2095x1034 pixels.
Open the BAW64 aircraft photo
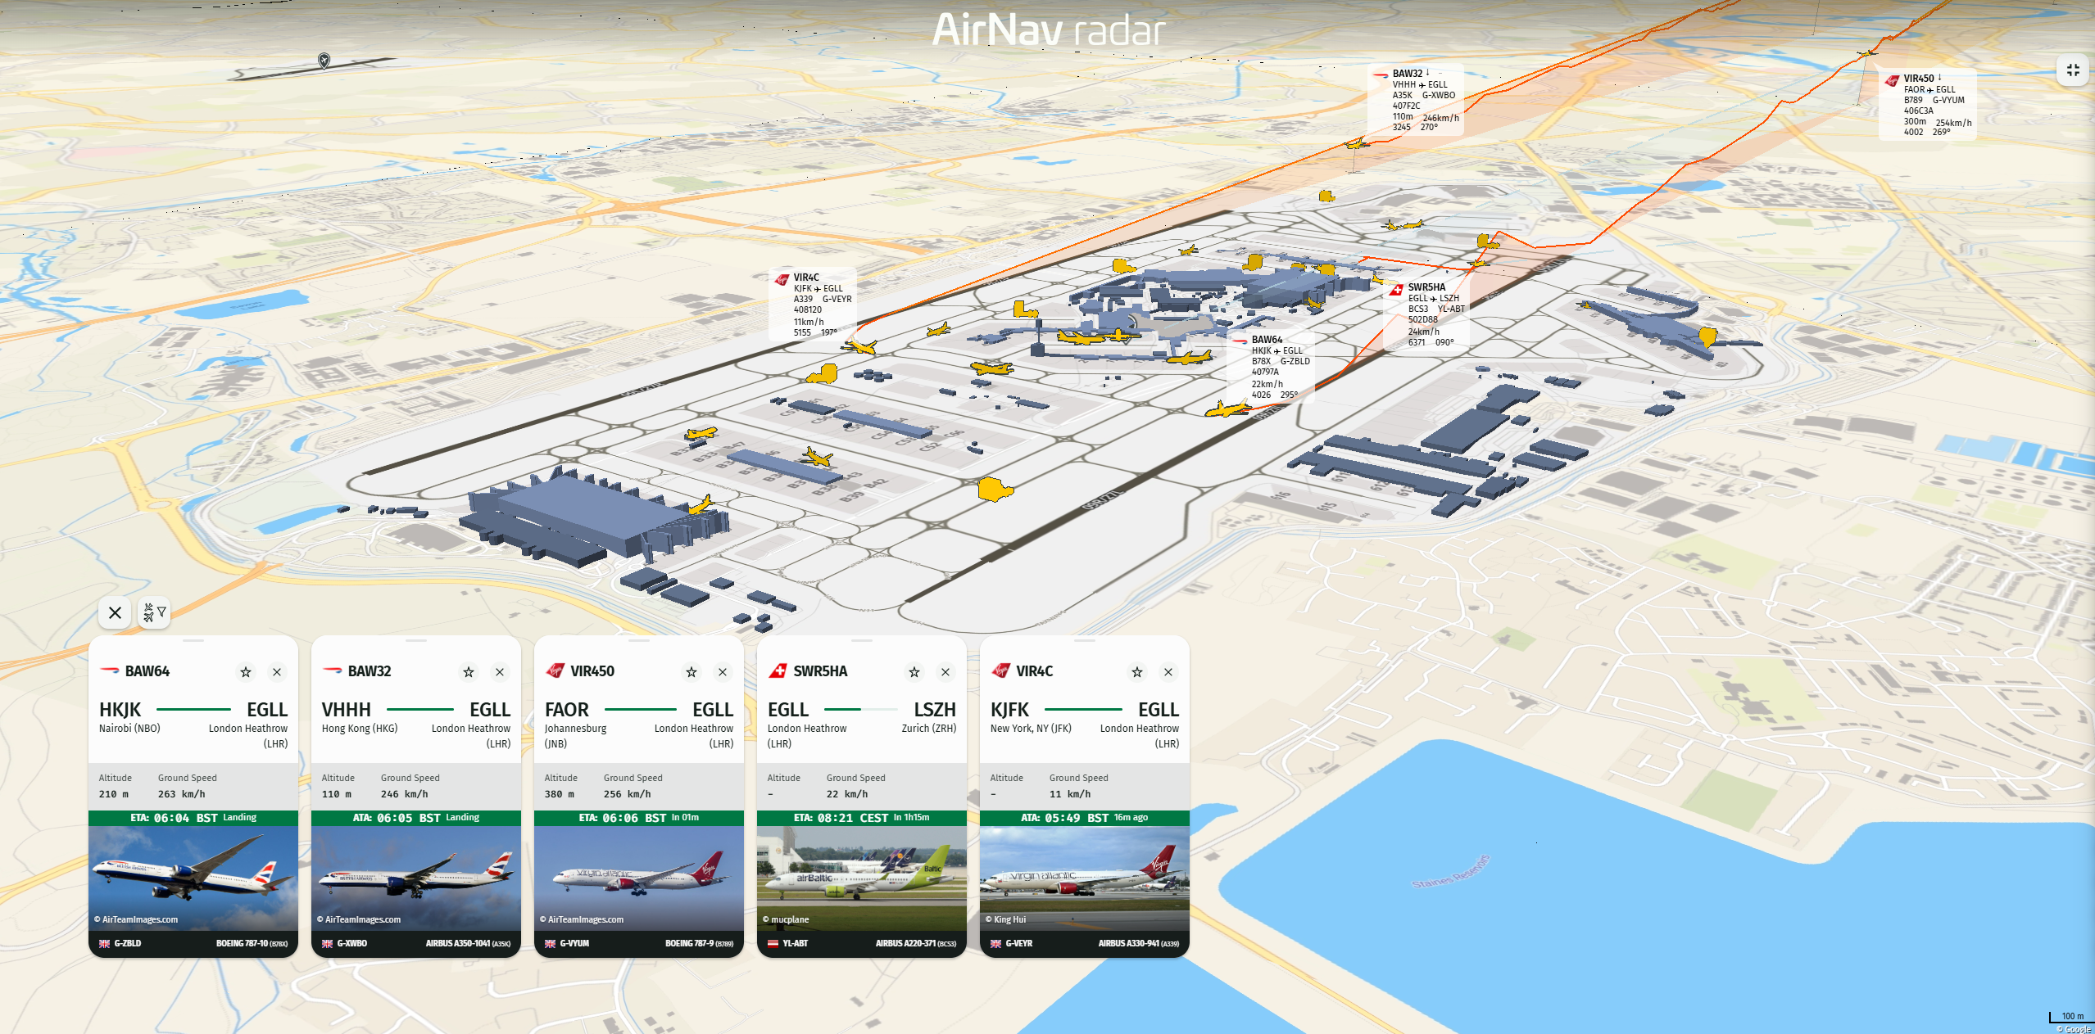[x=193, y=878]
